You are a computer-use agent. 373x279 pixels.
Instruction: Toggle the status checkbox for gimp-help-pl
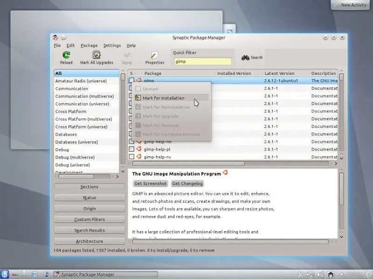131,149
